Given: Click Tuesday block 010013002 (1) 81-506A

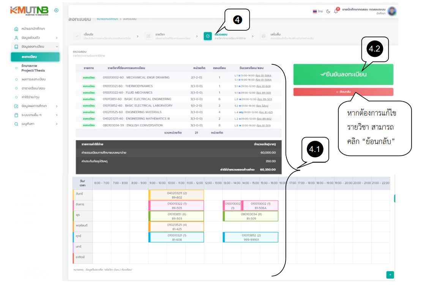Looking at the screenshot, I should 260,206.
